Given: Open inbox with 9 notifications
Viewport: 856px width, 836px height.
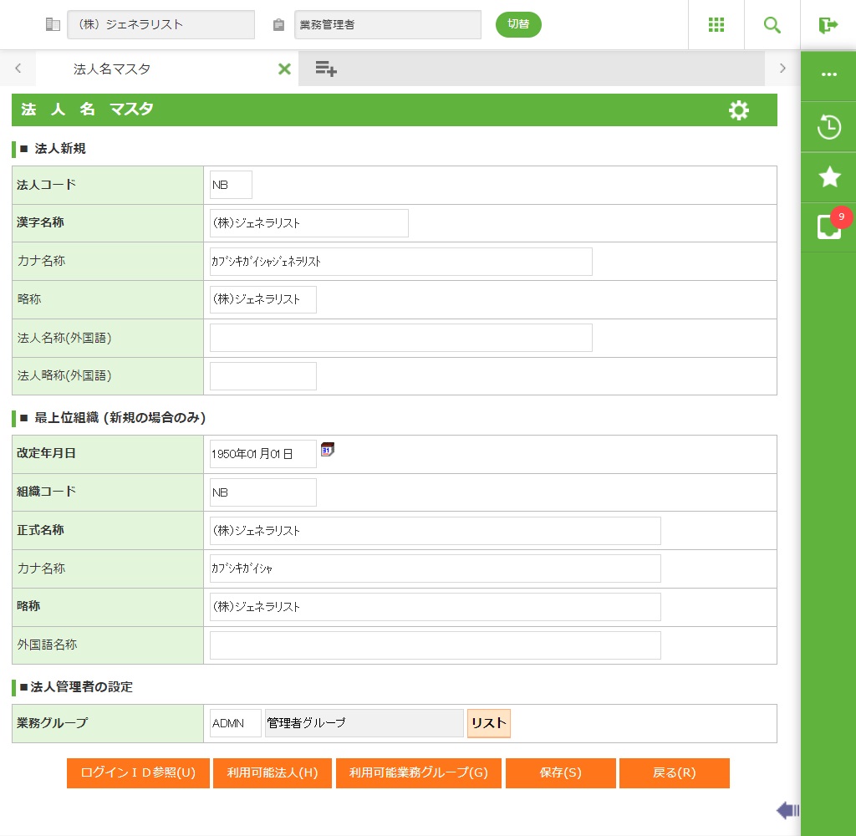Looking at the screenshot, I should pyautogui.click(x=829, y=227).
